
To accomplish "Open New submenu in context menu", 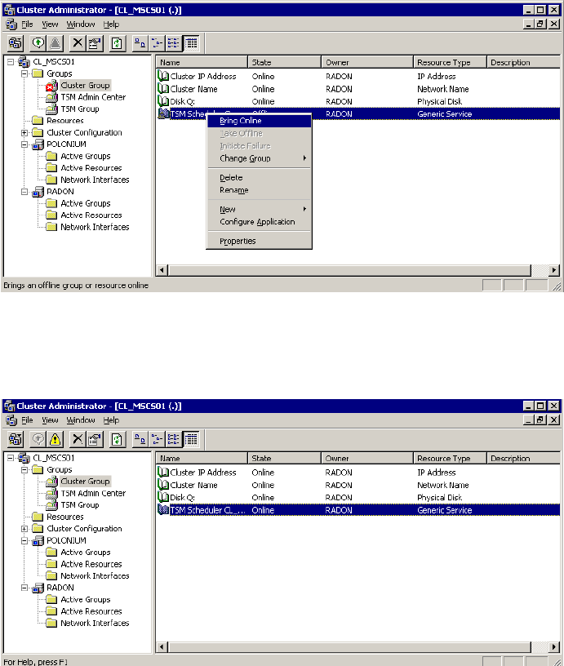I will [259, 210].
